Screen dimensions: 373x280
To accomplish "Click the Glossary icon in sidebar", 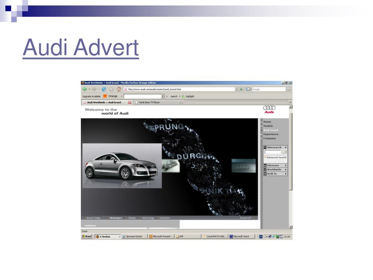I will click(x=265, y=166).
